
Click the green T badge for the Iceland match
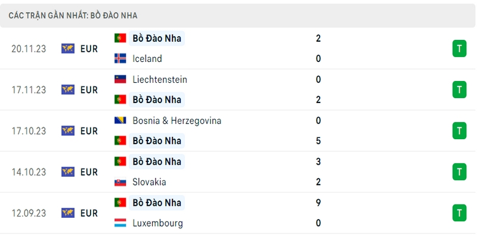[459, 49]
